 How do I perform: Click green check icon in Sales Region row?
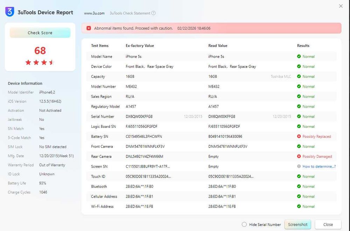pos(299,96)
